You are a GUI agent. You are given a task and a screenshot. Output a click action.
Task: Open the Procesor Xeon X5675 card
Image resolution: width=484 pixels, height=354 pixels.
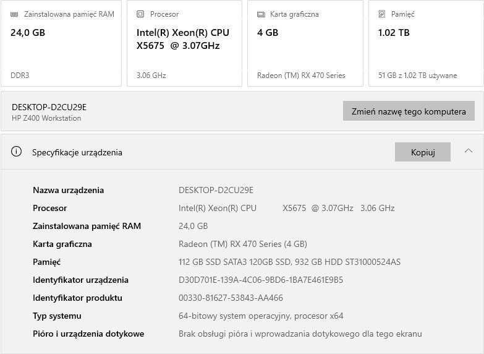coord(184,43)
